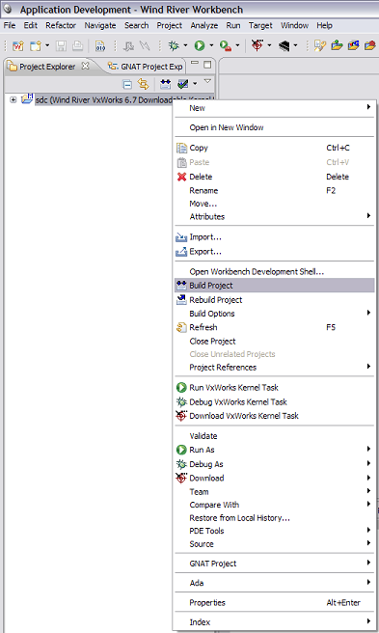Open the Project Explorer view menu triangle
The image size is (379, 633).
pyautogui.click(x=207, y=82)
